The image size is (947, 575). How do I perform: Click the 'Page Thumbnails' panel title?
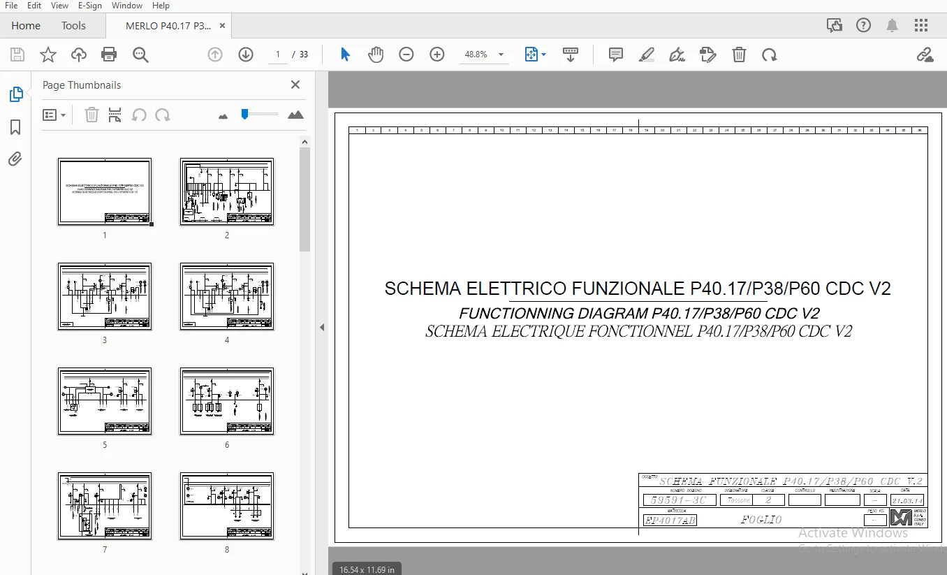tap(82, 85)
